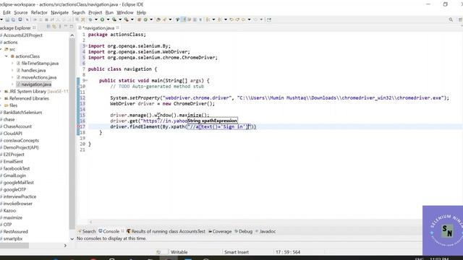The height and width of the screenshot is (260, 463).
Task: Switch to the Coverage tab
Action: tap(220, 231)
